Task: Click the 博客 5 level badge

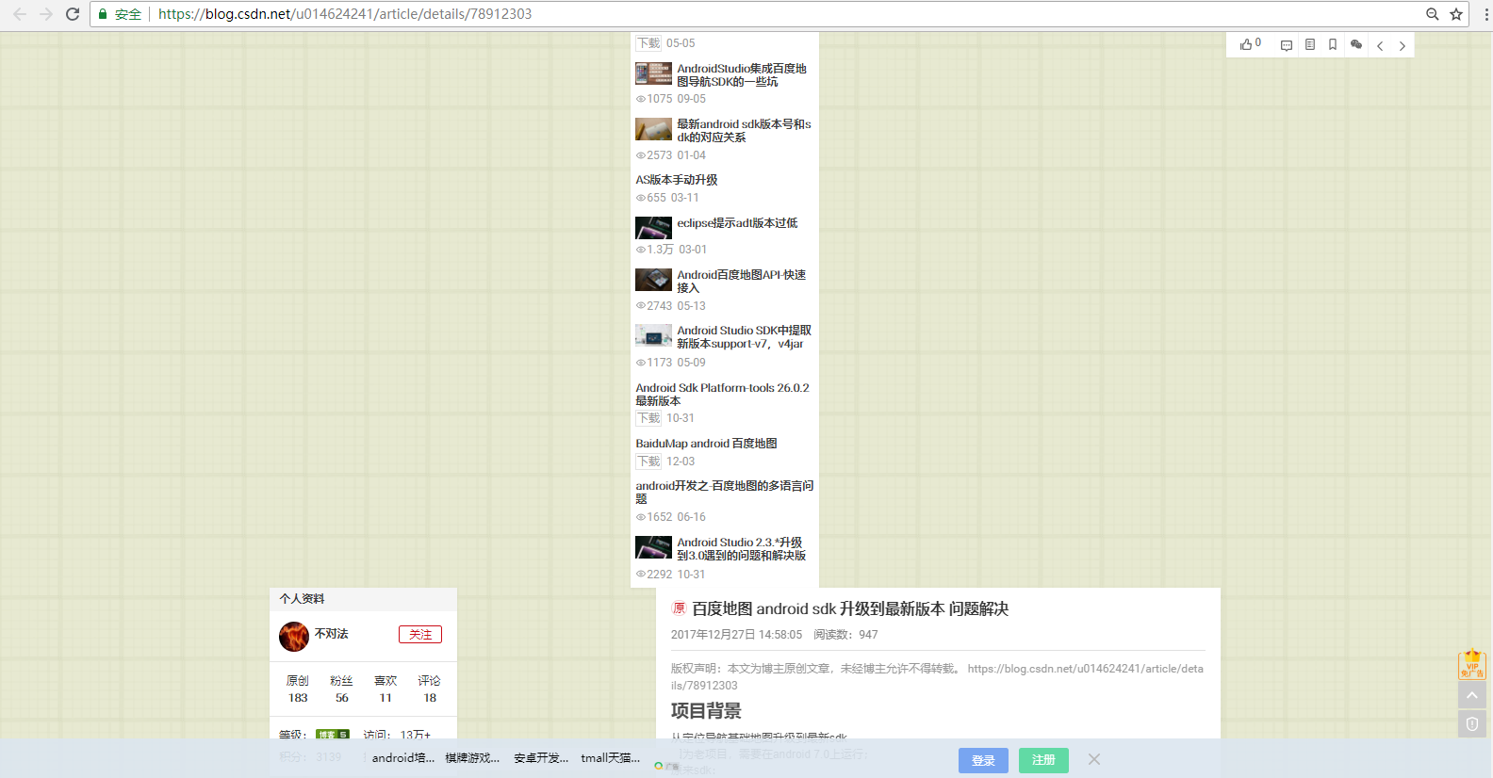Action: pyautogui.click(x=333, y=735)
